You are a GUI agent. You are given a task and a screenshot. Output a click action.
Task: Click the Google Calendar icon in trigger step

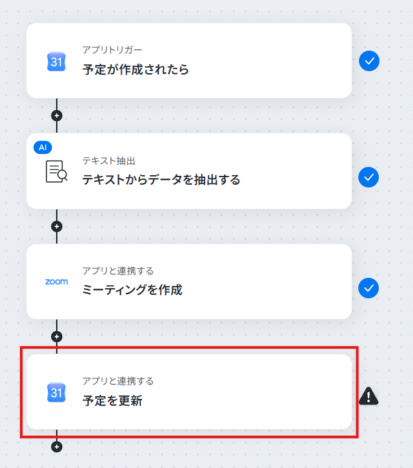[x=56, y=62]
